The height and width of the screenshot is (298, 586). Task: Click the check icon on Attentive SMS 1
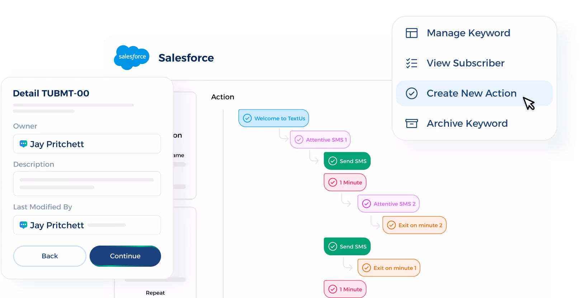299,140
